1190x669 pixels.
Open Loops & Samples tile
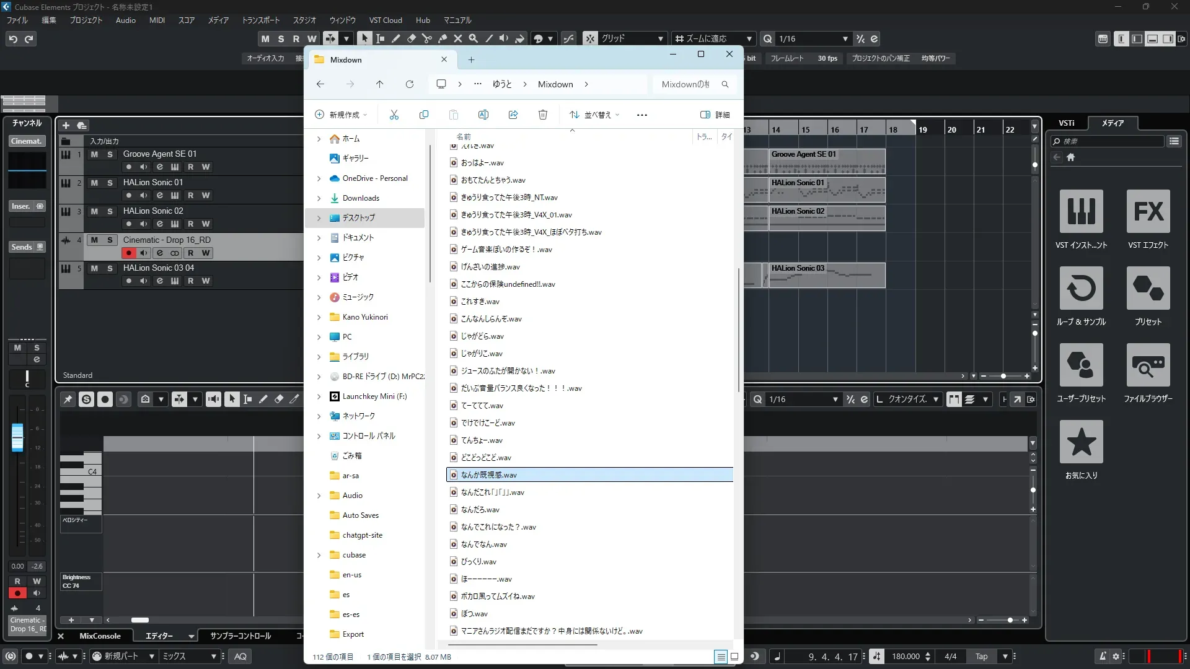coord(1081,289)
